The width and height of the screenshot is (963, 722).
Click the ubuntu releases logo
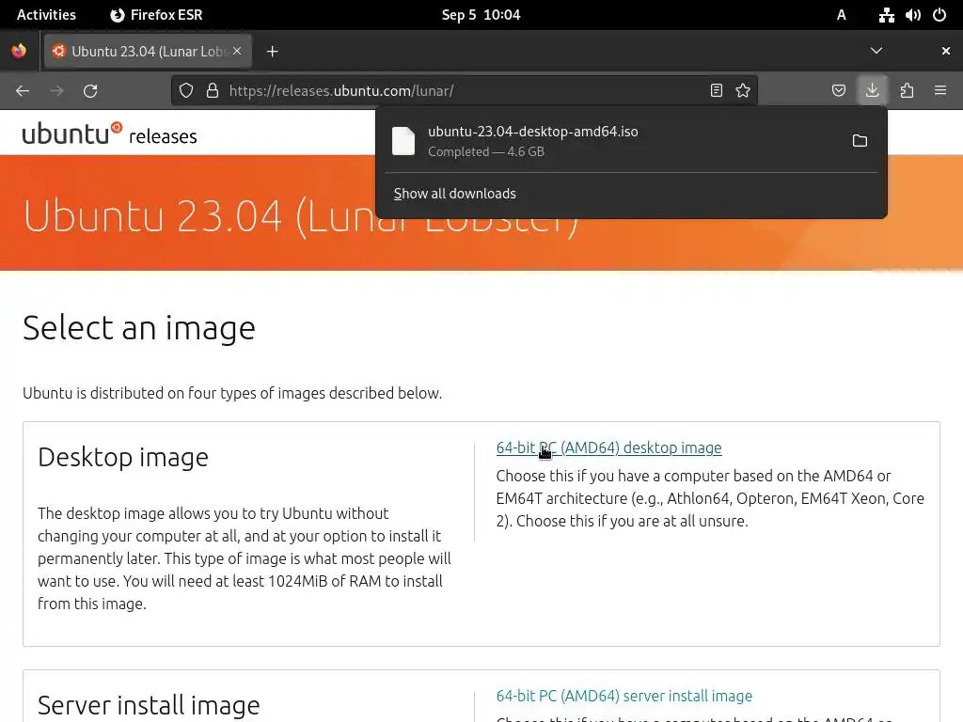[109, 133]
